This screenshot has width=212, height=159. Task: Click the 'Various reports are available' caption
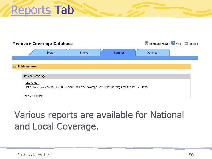click(99, 120)
